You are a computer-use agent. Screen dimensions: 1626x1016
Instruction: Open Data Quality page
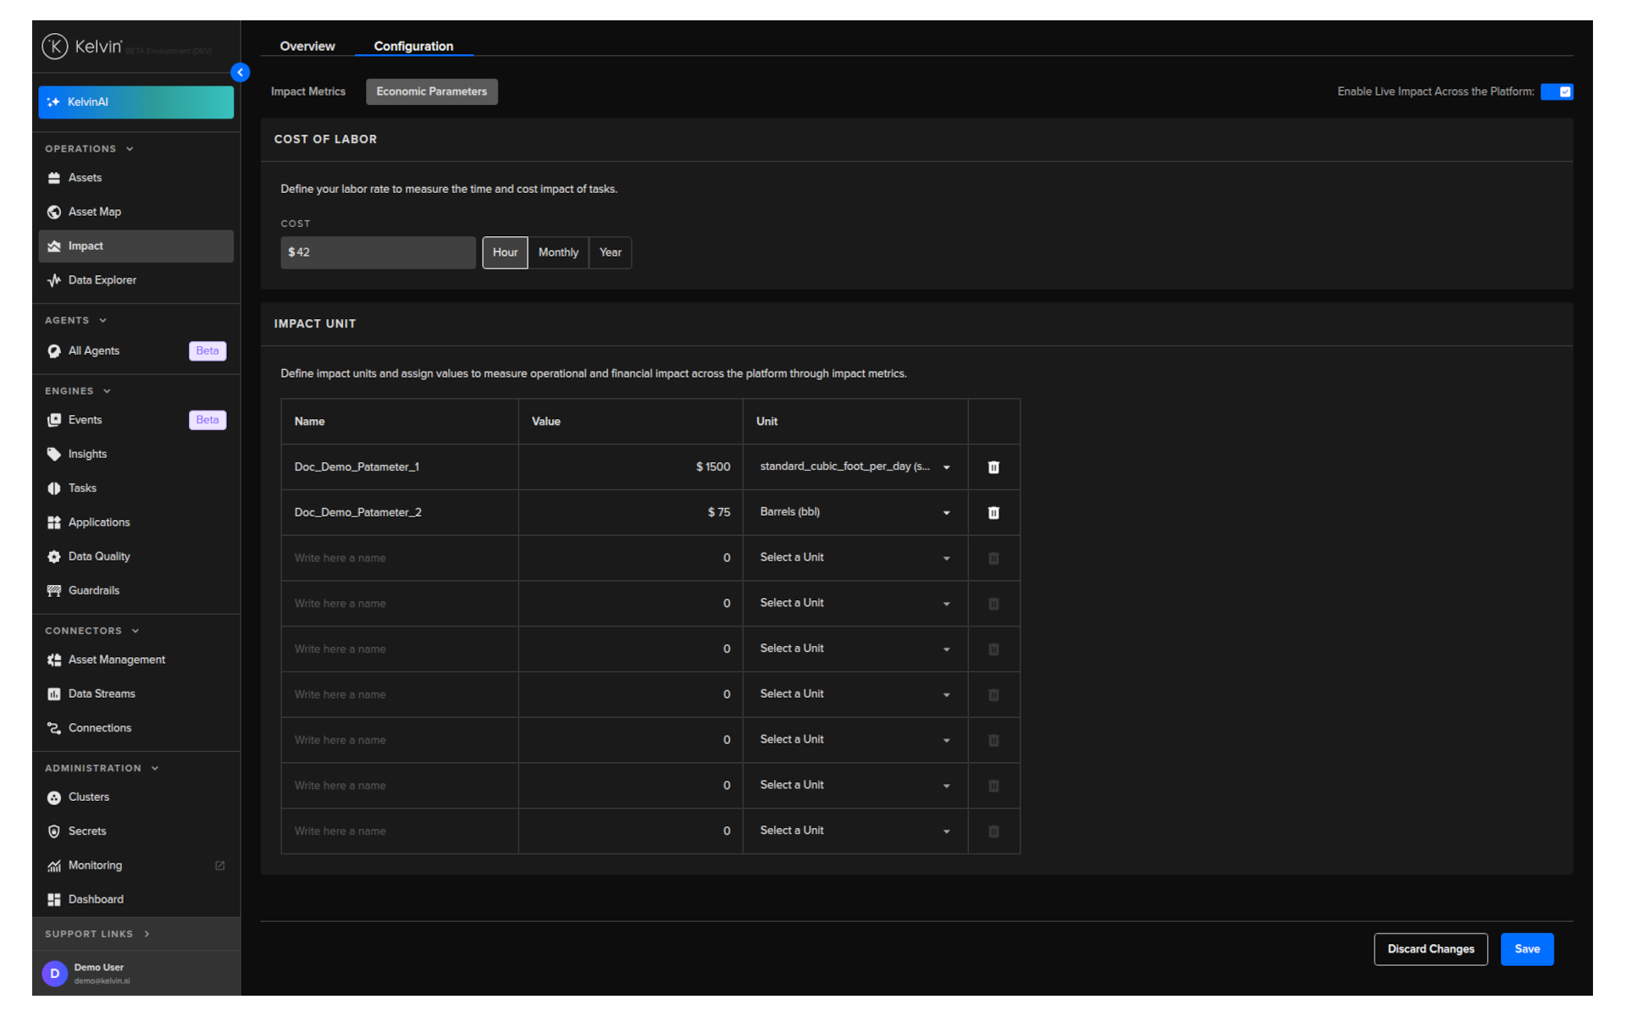click(x=135, y=556)
